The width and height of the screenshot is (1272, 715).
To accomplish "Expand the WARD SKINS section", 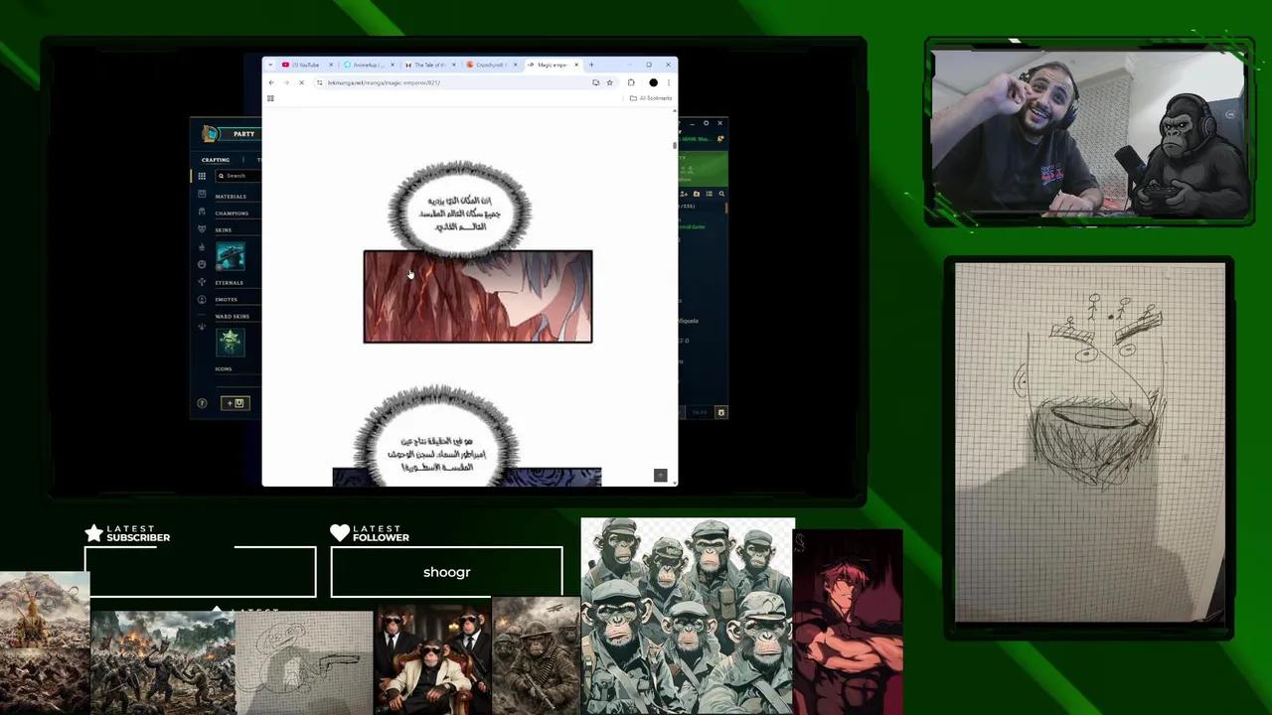I will click(232, 317).
